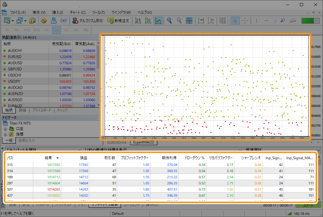
Task: Select the H4 timeframe
Action: [x=56, y=30]
